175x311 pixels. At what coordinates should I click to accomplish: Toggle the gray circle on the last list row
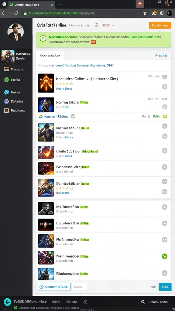tap(164, 273)
